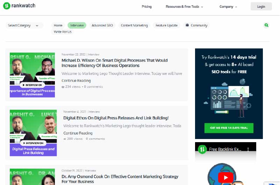Play the Free Backlink YouTube video
280x185 pixels.
coord(226,178)
